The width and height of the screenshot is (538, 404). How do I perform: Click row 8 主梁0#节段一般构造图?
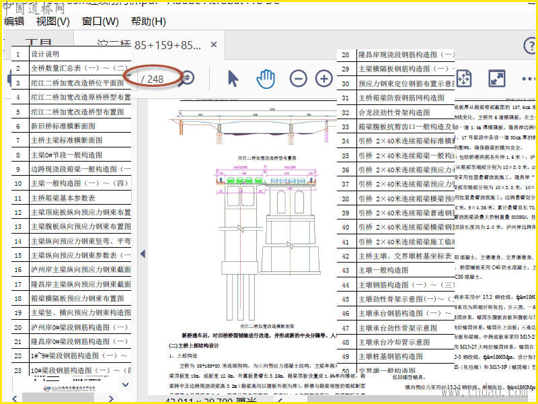click(71, 155)
